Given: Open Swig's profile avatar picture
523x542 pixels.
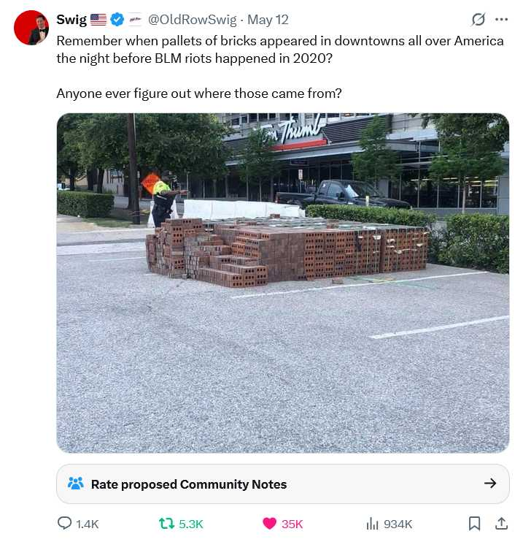Looking at the screenshot, I should [31, 28].
